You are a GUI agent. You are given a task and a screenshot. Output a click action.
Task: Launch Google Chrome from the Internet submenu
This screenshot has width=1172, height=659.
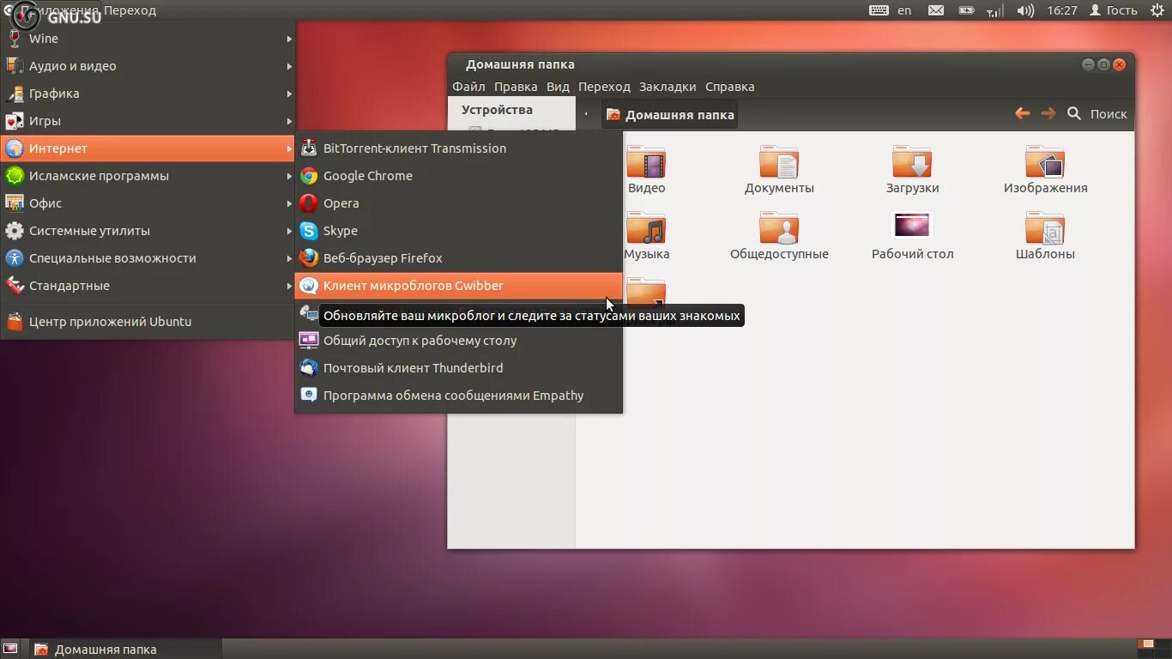tap(458, 176)
